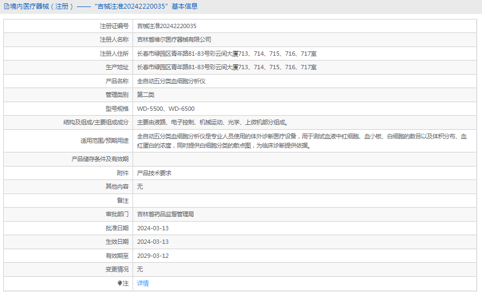The image size is (482, 293).
Task: Select 无 in the 变更情况 row
Action: [140, 269]
